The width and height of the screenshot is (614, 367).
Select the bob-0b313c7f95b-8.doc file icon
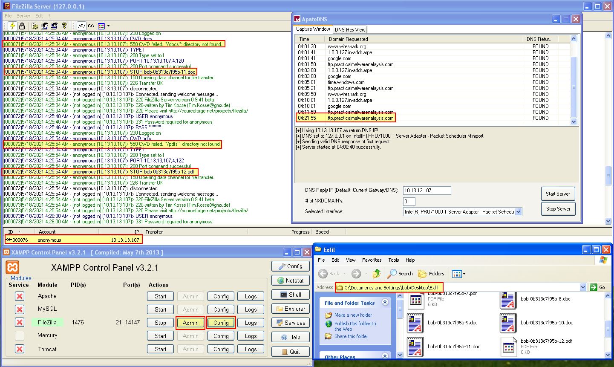(x=508, y=300)
